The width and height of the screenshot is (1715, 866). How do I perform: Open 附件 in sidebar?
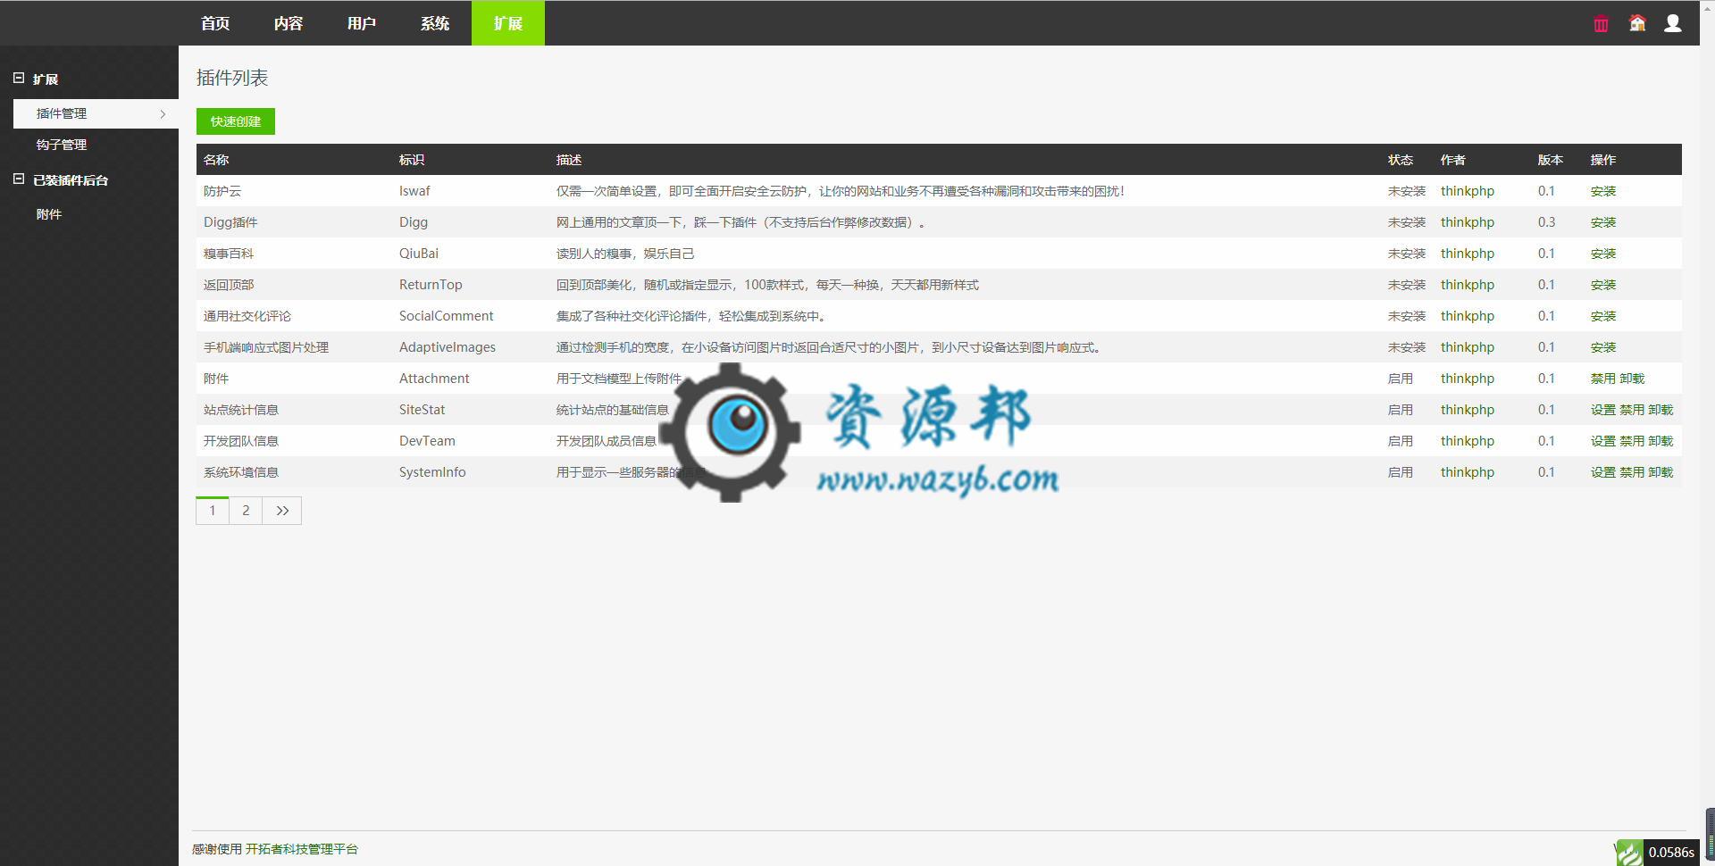point(49,214)
